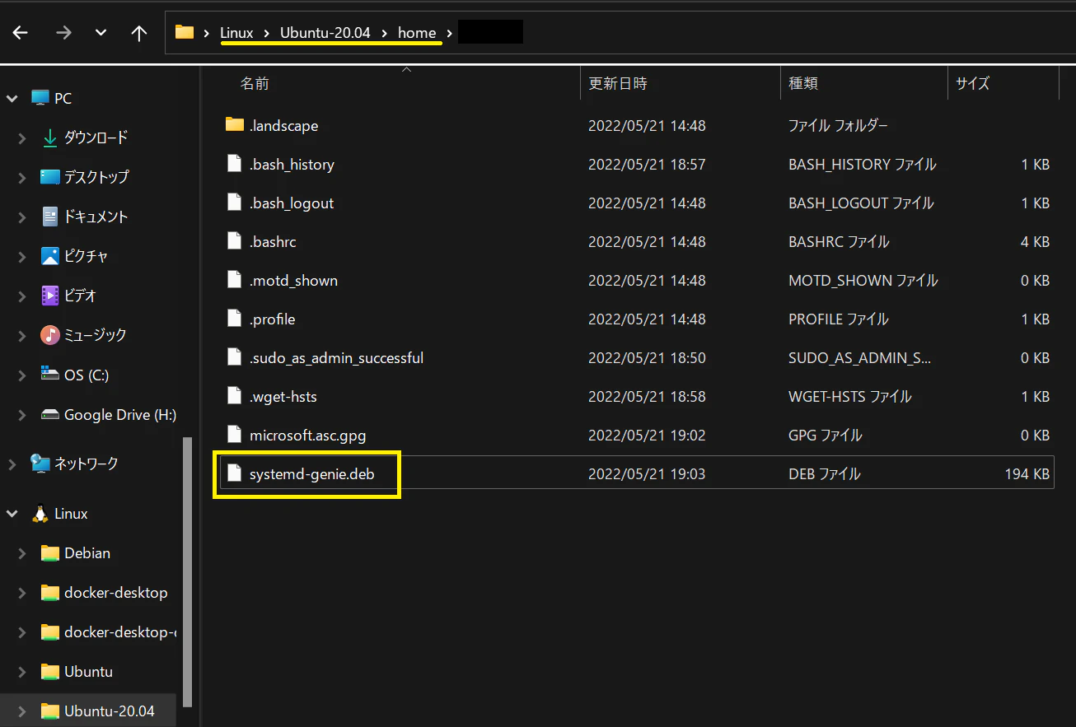
Task: Open Debian in the navigation tree
Action: (87, 553)
